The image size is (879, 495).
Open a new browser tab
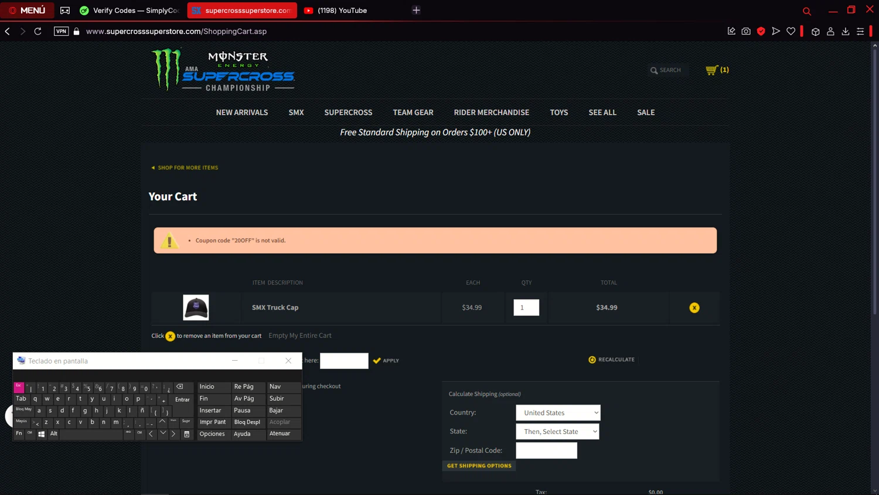point(416,10)
